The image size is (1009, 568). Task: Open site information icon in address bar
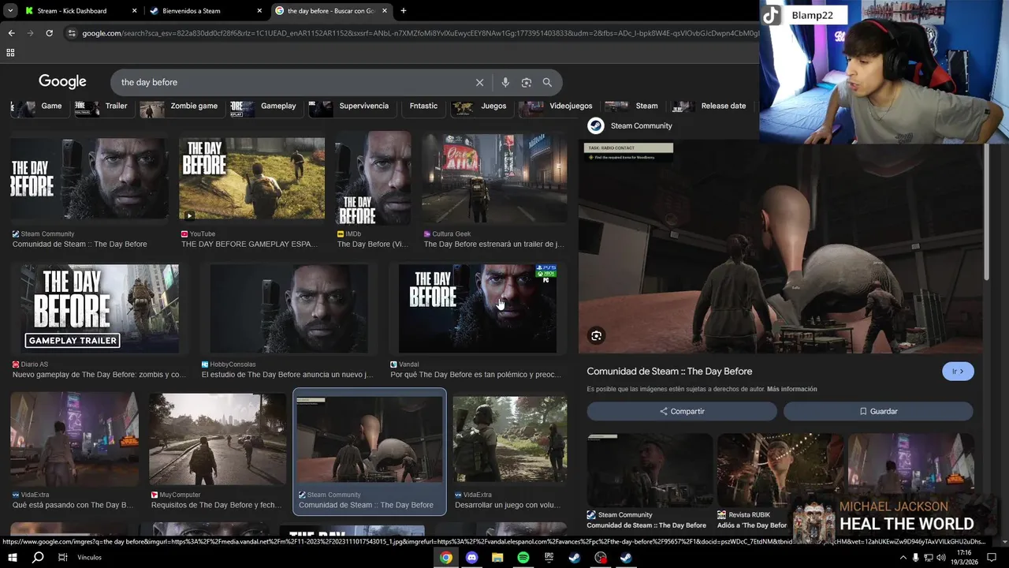point(72,33)
